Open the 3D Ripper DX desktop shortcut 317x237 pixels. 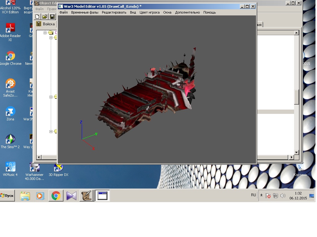pyautogui.click(x=58, y=168)
